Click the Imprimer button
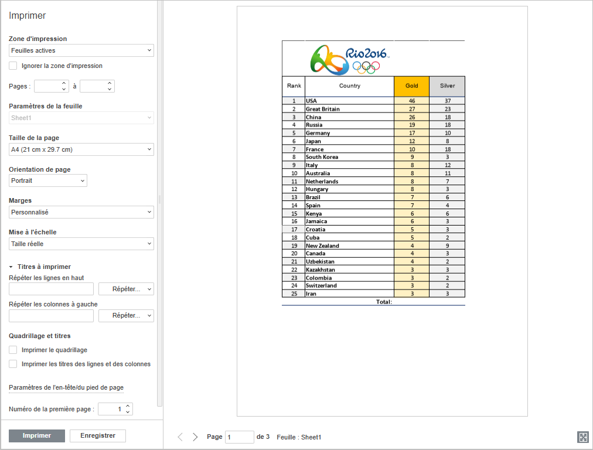Image resolution: width=593 pixels, height=450 pixels. pos(37,436)
